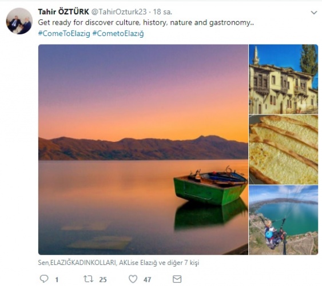
Task: View the paragliding over lake photo
Action: (283, 220)
